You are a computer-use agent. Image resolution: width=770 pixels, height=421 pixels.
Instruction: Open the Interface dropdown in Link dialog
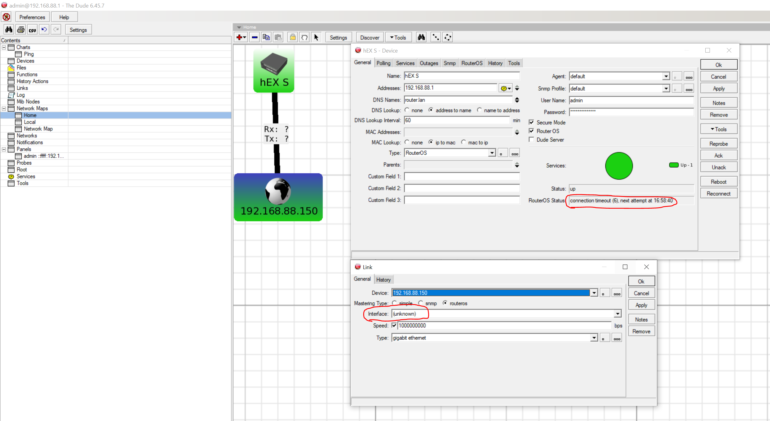617,314
